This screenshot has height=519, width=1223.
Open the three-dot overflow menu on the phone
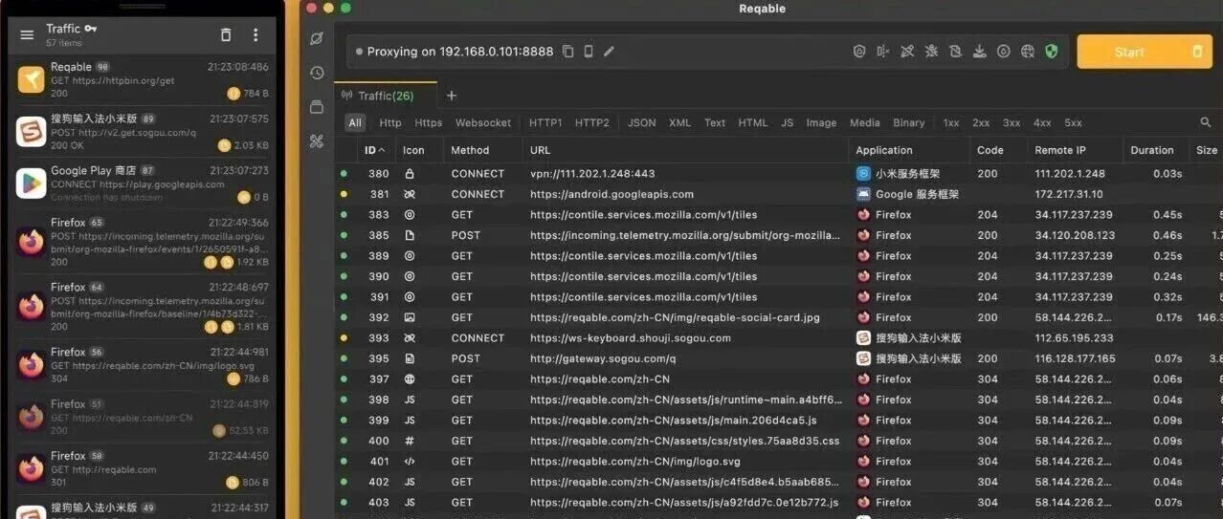[256, 34]
